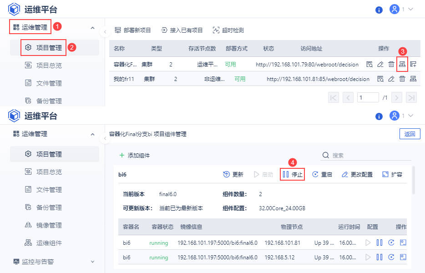
Task: Open the terminal icon for the 192.168.101.81 container
Action: point(402,243)
